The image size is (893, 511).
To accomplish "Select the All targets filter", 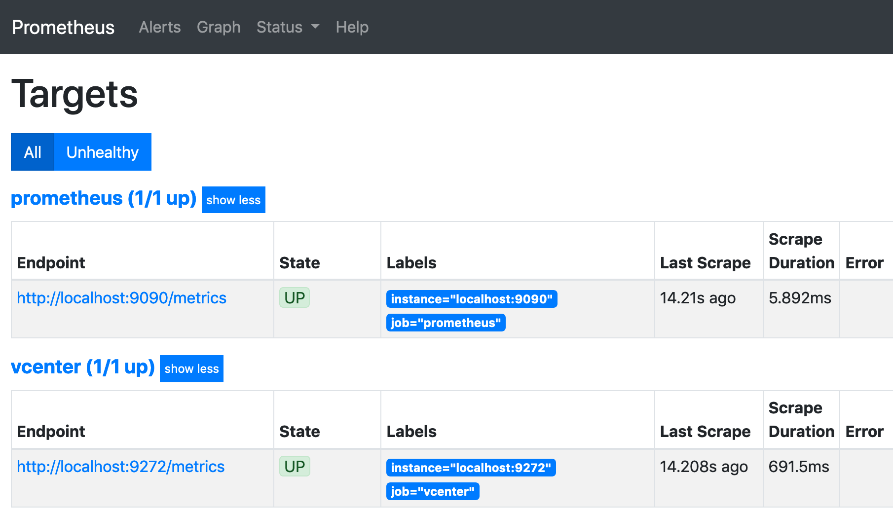I will click(x=33, y=152).
